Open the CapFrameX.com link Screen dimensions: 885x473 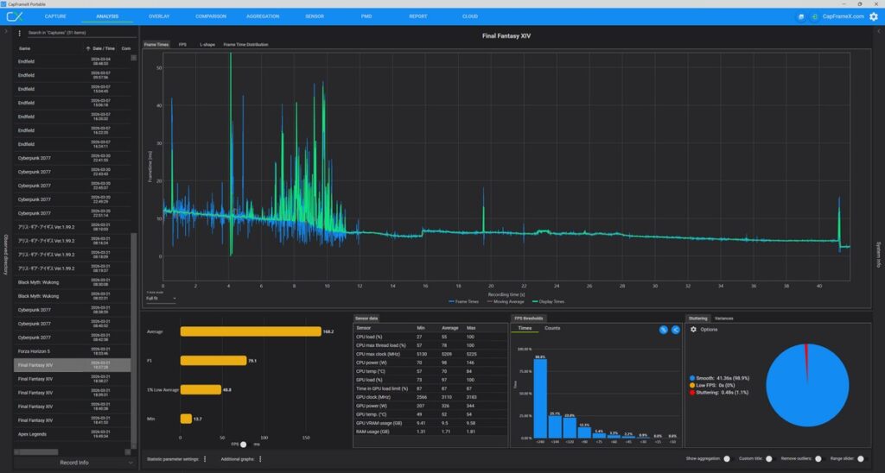coord(844,16)
